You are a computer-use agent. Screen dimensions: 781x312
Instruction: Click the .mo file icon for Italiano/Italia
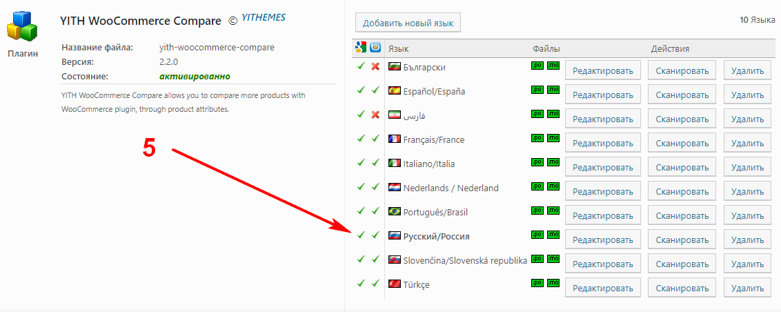(x=553, y=162)
